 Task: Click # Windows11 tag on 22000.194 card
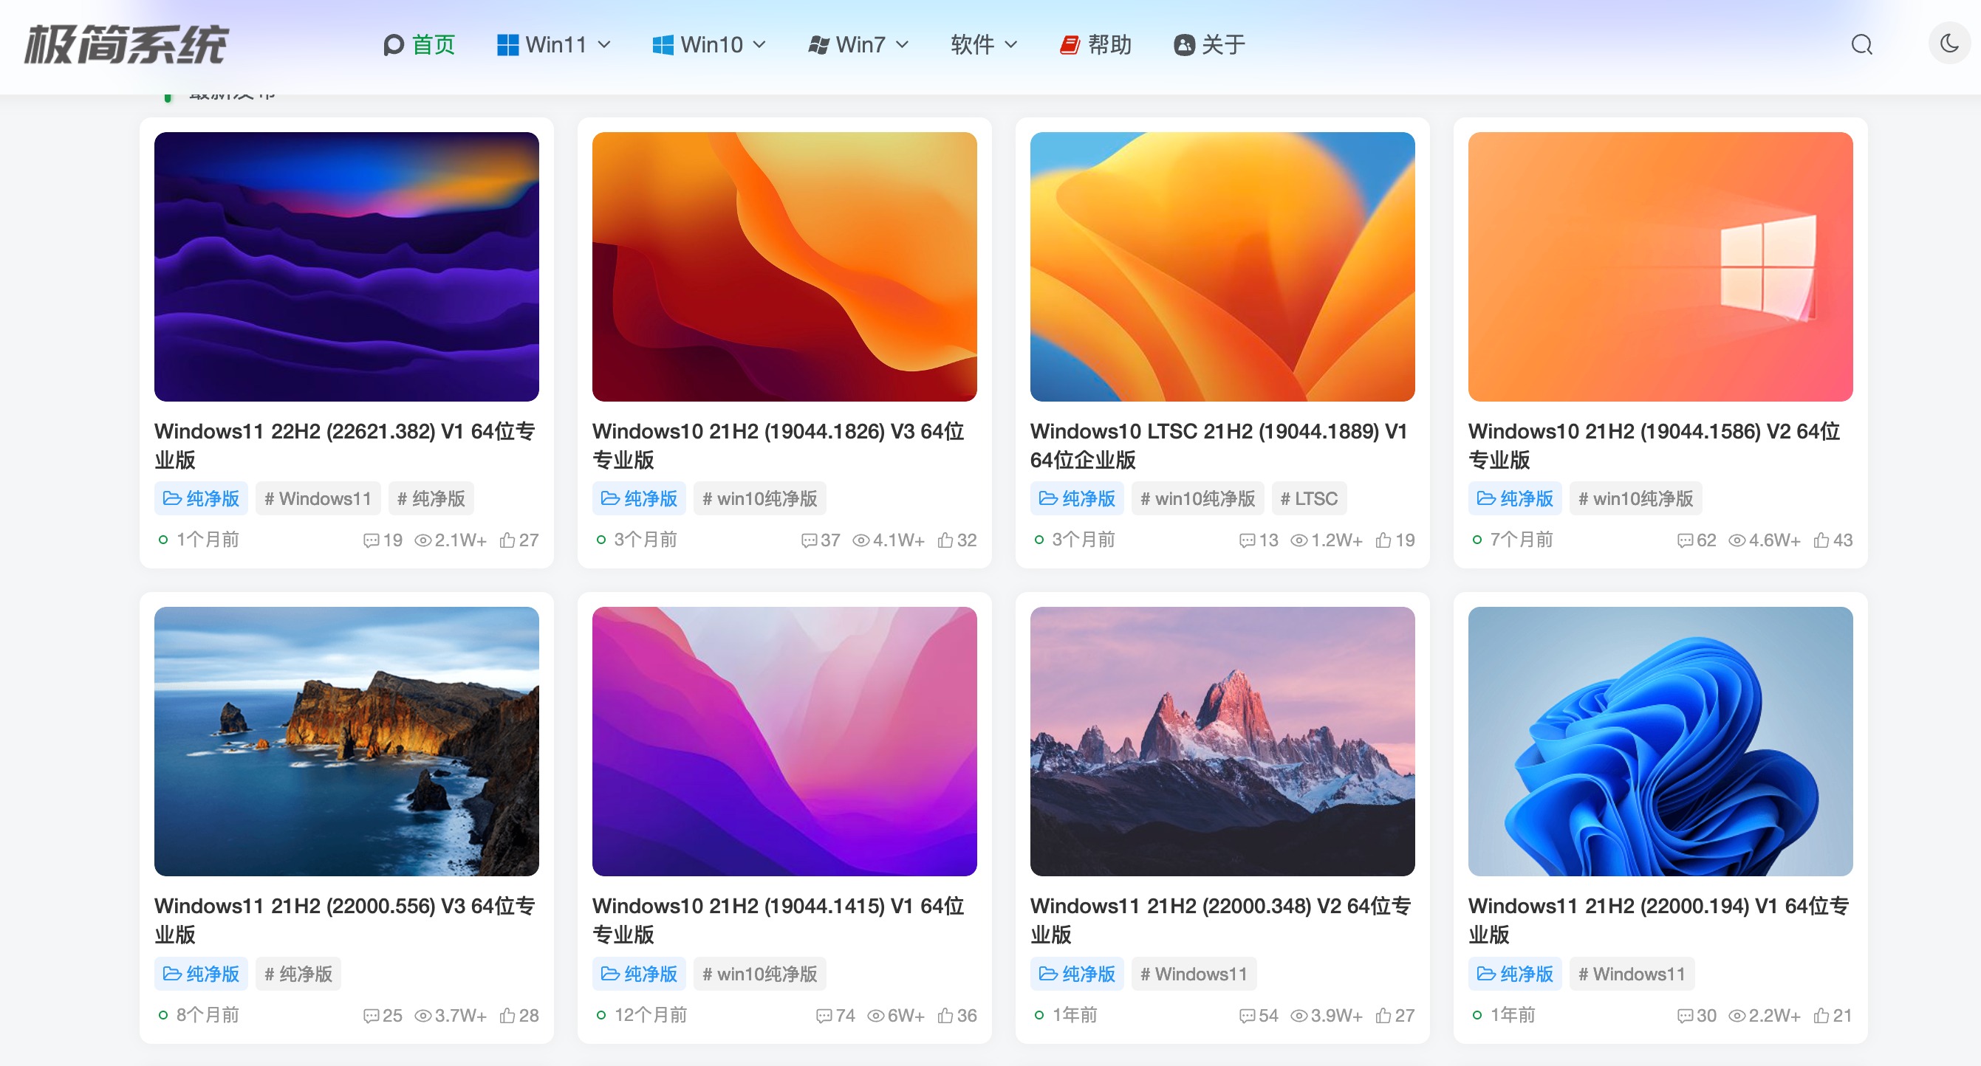(1632, 974)
